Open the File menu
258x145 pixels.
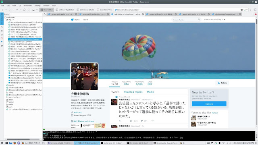(3, 5)
